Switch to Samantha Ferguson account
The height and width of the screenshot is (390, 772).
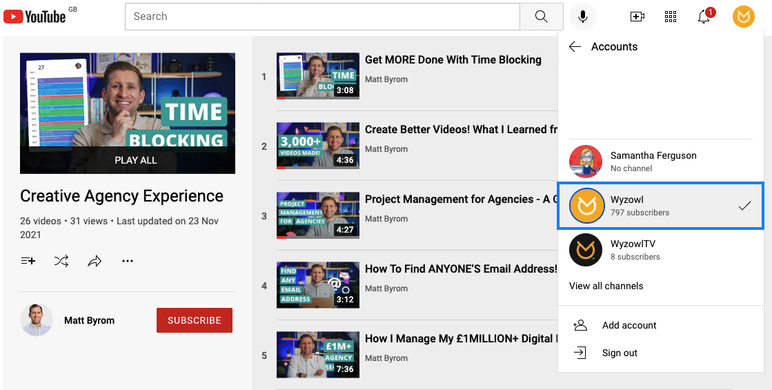point(660,162)
